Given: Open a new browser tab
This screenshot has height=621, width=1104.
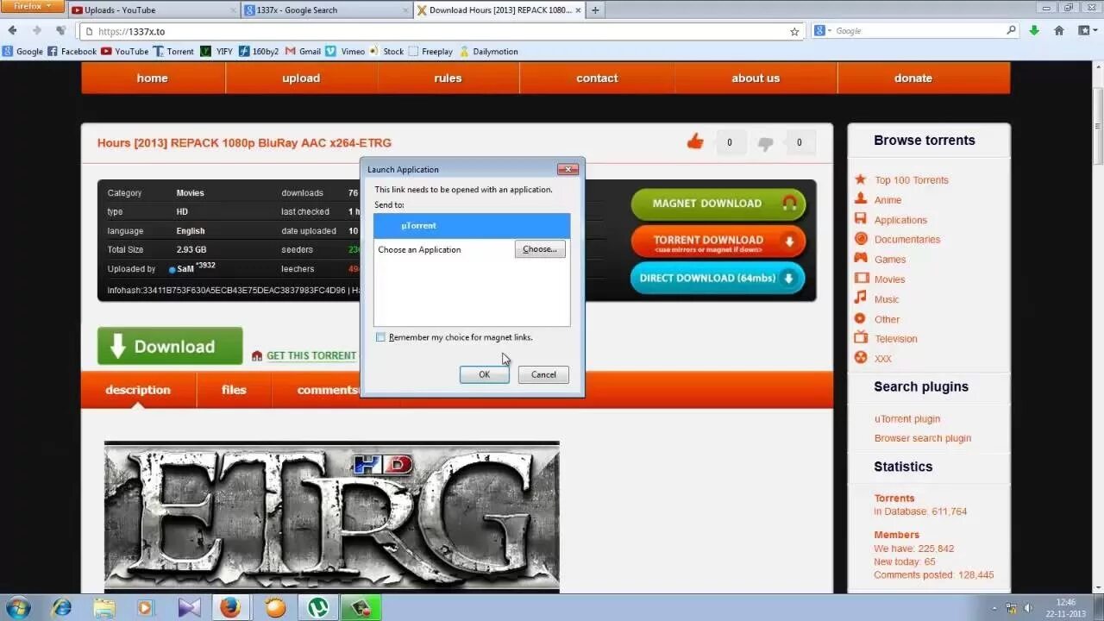Looking at the screenshot, I should (595, 10).
